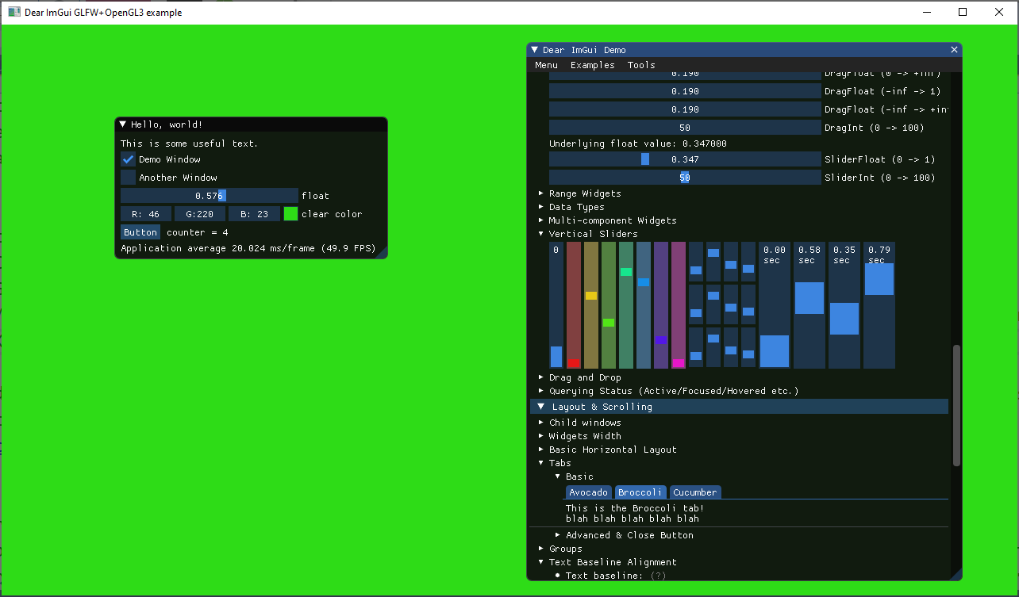Switch to the Cucumber tab
This screenshot has width=1019, height=597.
point(695,492)
